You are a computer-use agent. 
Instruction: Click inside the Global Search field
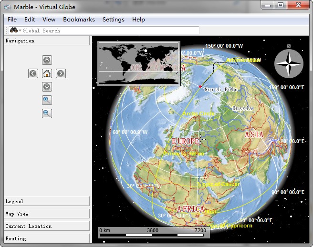point(110,31)
